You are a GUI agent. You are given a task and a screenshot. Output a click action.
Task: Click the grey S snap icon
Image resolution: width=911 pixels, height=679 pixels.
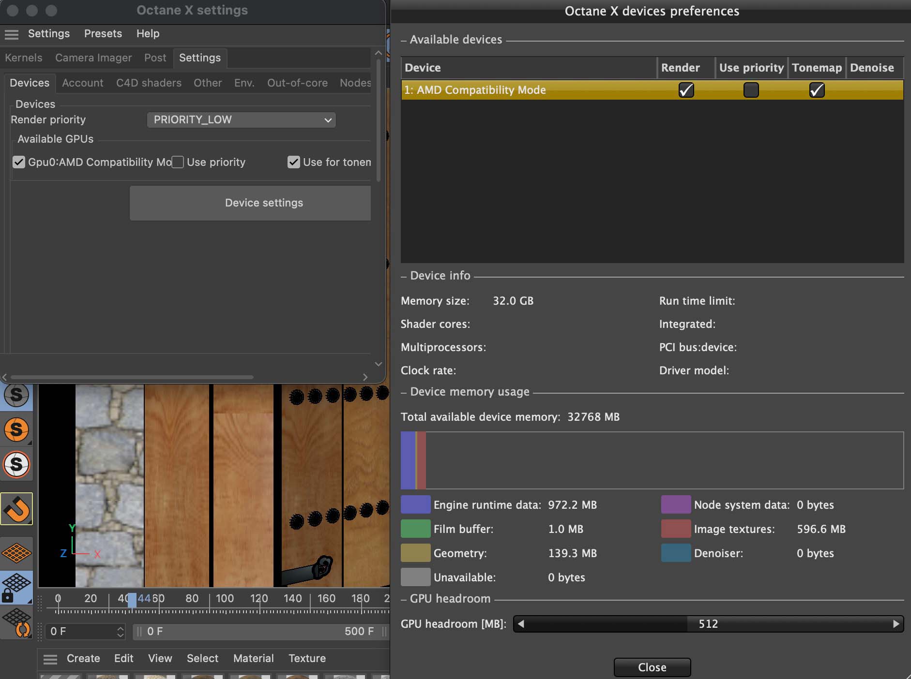[16, 395]
